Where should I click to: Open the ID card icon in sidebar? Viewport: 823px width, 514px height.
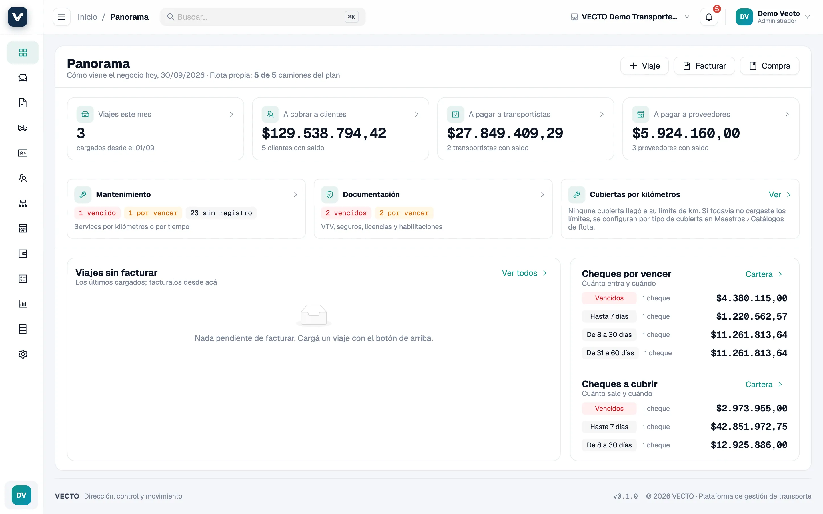(23, 153)
